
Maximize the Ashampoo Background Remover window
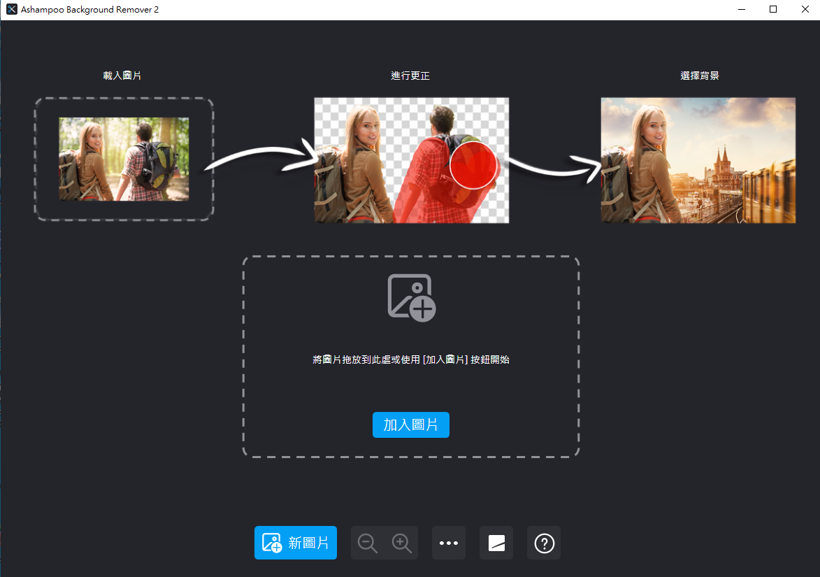click(773, 9)
